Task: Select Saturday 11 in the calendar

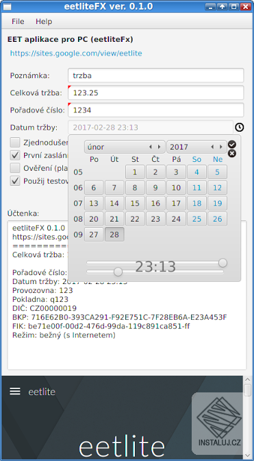Action: [196, 187]
